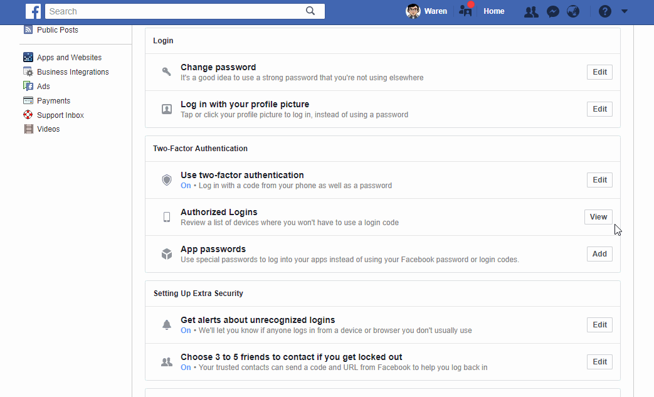Click the shield icon for two-factor authentication
Viewport: 654px width, 397px height.
click(166, 180)
